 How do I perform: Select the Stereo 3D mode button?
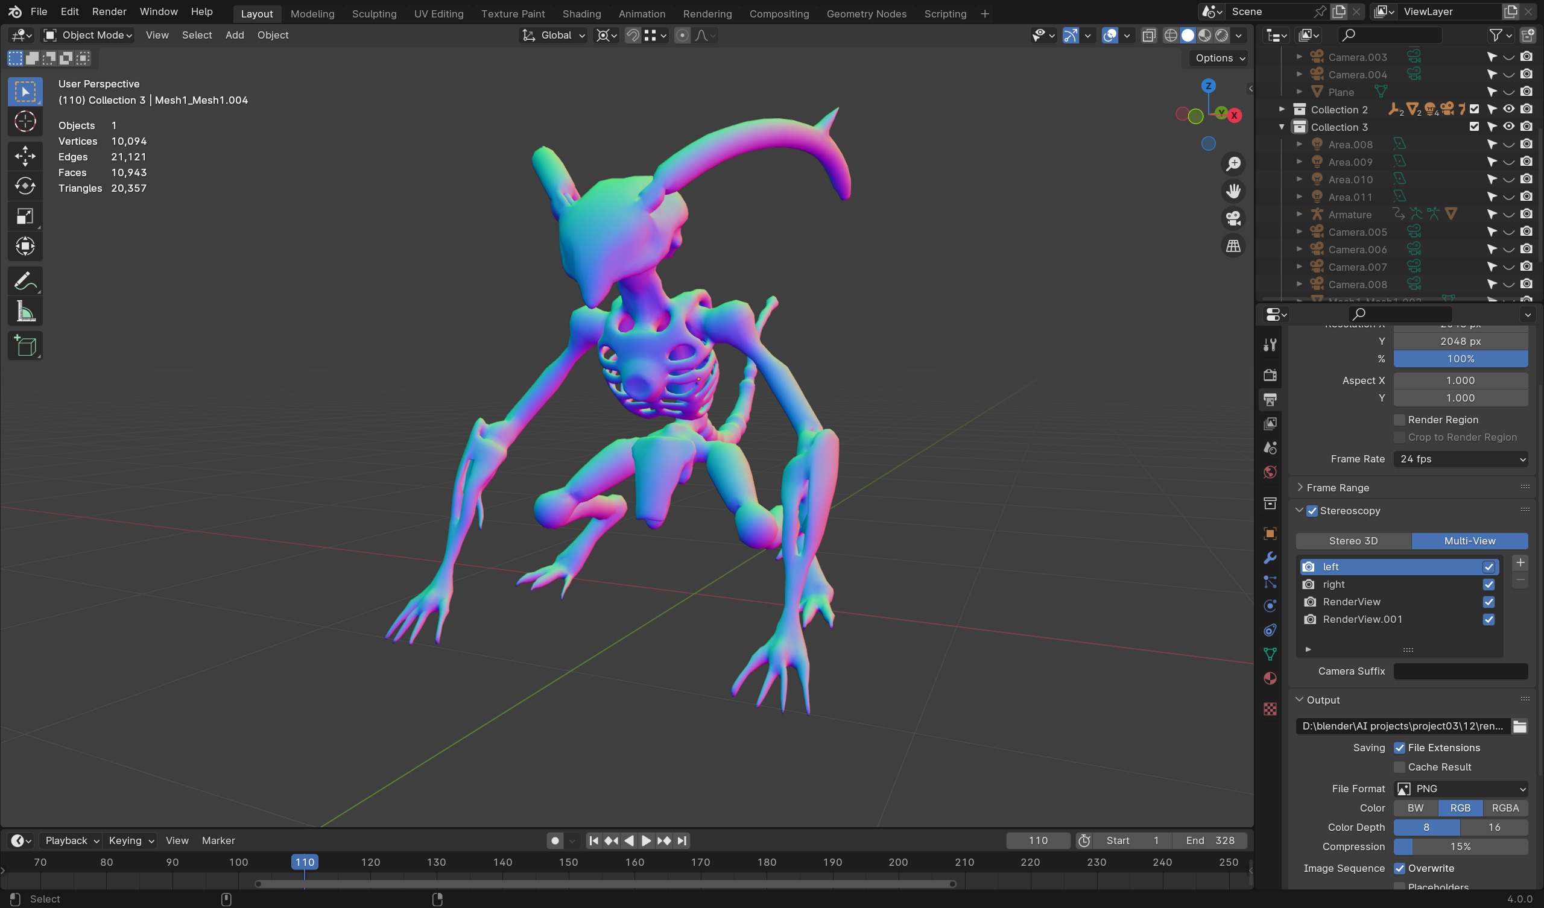pyautogui.click(x=1353, y=541)
